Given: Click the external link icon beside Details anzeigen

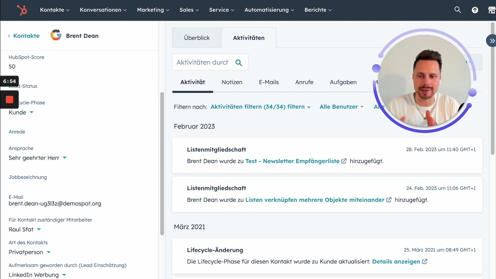Looking at the screenshot, I should (x=424, y=261).
